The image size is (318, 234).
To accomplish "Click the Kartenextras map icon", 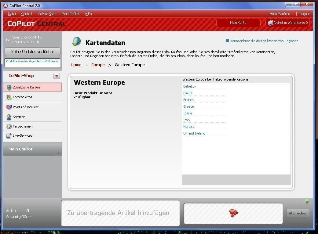I will [9, 97].
